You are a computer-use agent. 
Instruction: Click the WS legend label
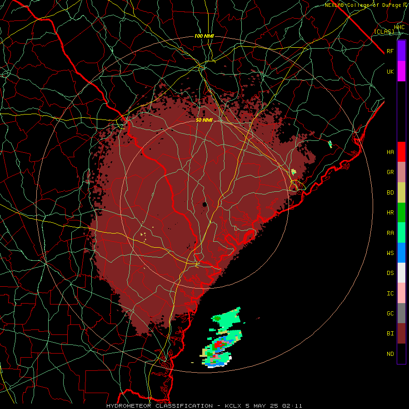pyautogui.click(x=390, y=253)
